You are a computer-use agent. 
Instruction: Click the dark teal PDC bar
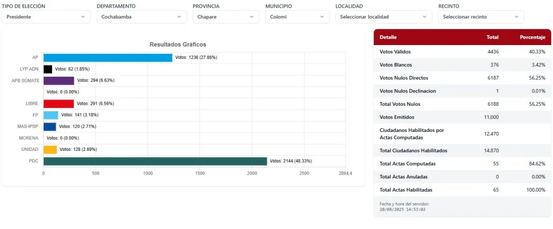pyautogui.click(x=155, y=161)
